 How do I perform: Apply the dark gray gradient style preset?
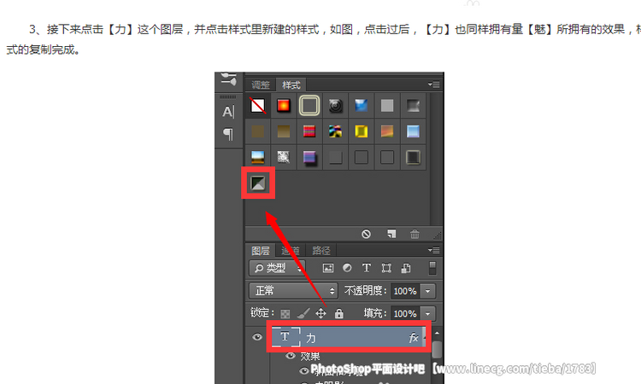click(x=413, y=106)
